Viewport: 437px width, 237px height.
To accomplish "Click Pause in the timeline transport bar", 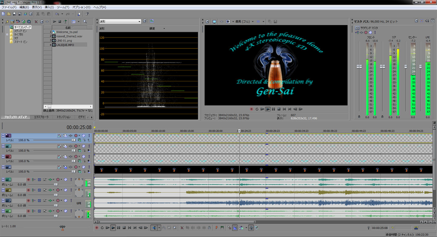I will click(119, 228).
